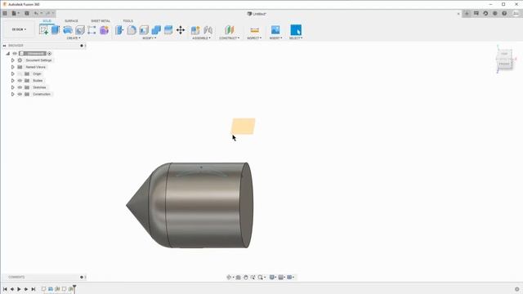Click the New Component icon
The width and height of the screenshot is (523, 294).
tap(195, 30)
